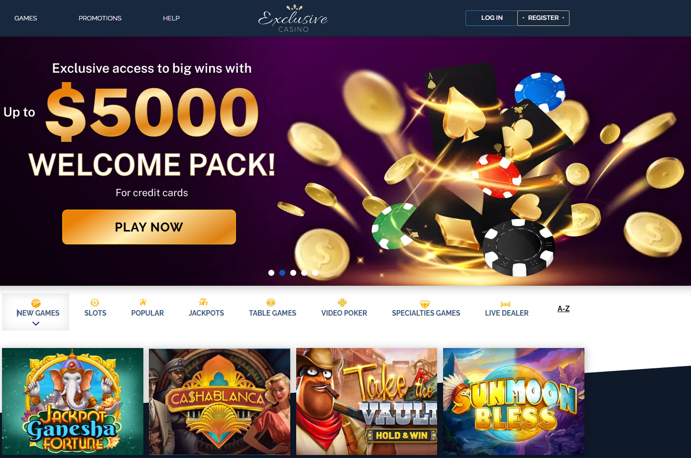Launch the Cashablanca game thumbnail
The height and width of the screenshot is (458, 691).
point(220,401)
